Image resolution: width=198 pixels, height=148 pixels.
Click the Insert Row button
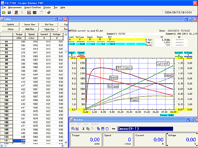30,24
